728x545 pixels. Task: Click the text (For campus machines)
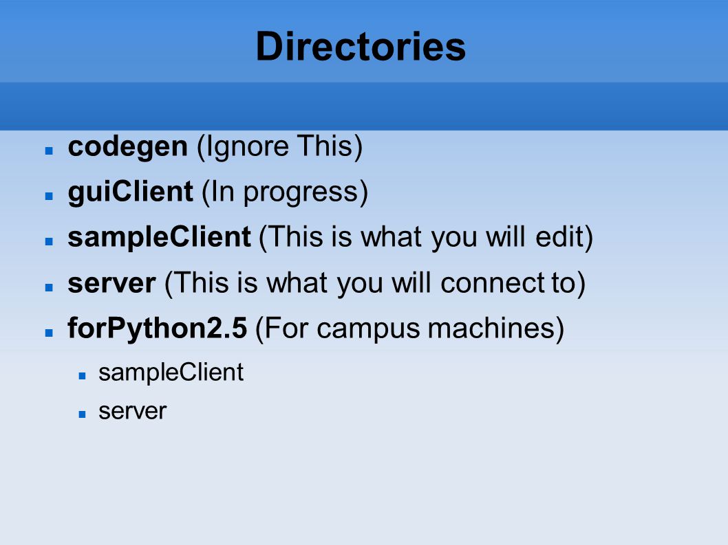click(410, 329)
